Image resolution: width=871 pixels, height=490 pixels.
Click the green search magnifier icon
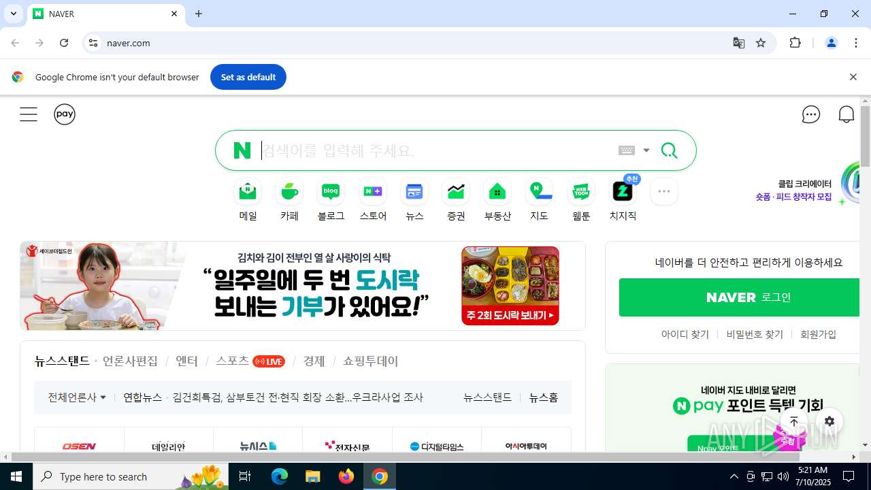669,150
